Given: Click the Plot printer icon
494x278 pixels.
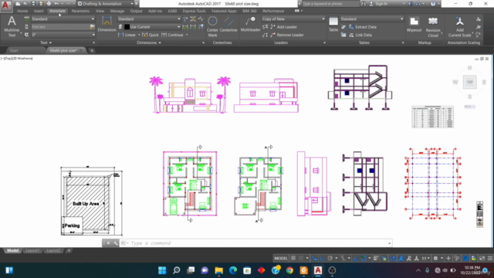Looking at the screenshot, I should click(x=49, y=4).
